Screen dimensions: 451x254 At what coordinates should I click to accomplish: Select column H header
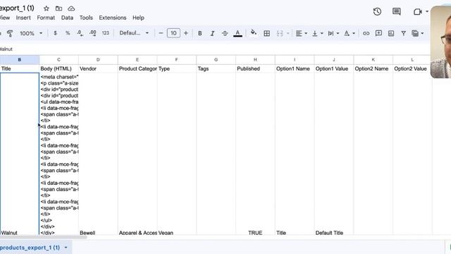coord(255,59)
